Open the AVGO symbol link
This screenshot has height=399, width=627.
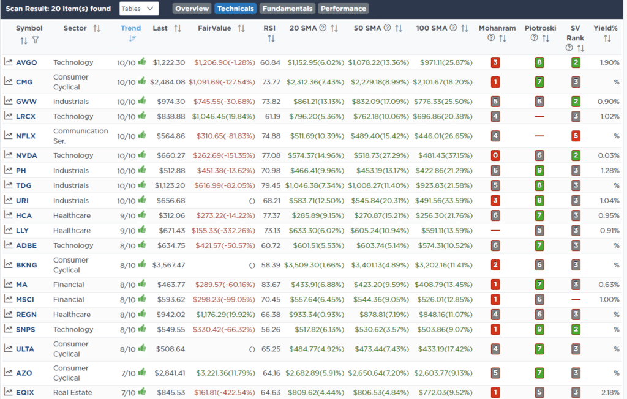(x=26, y=62)
